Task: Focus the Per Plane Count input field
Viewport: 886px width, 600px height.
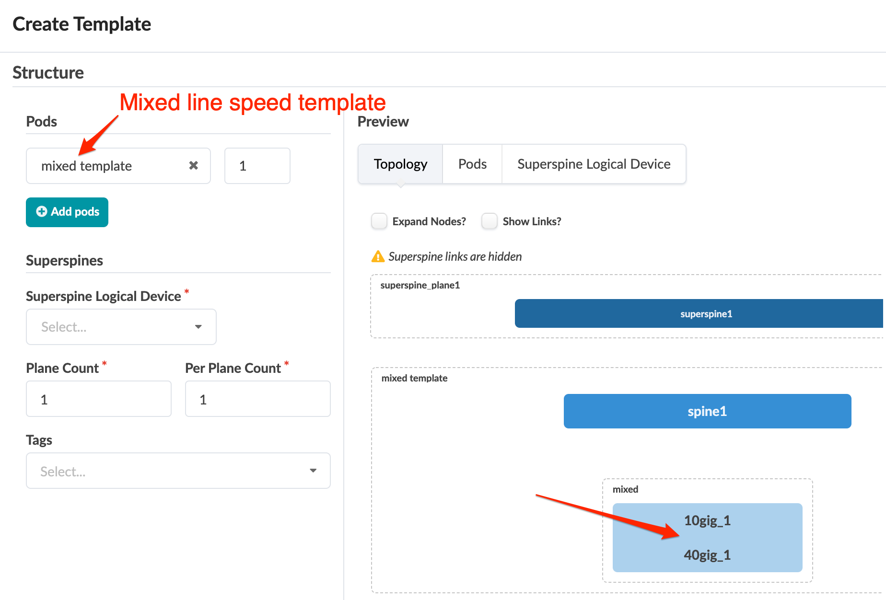Action: (257, 399)
